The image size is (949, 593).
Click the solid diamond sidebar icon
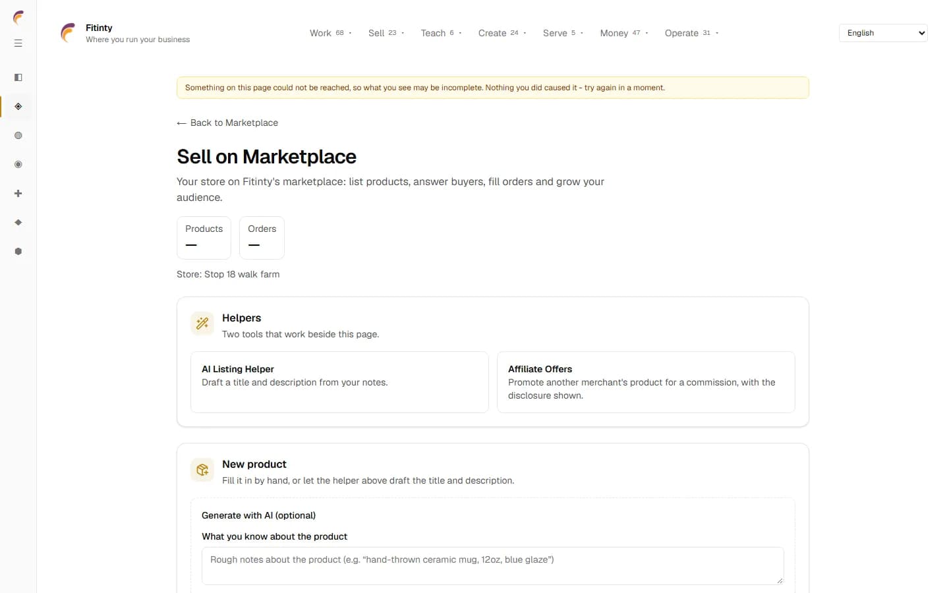click(x=18, y=223)
